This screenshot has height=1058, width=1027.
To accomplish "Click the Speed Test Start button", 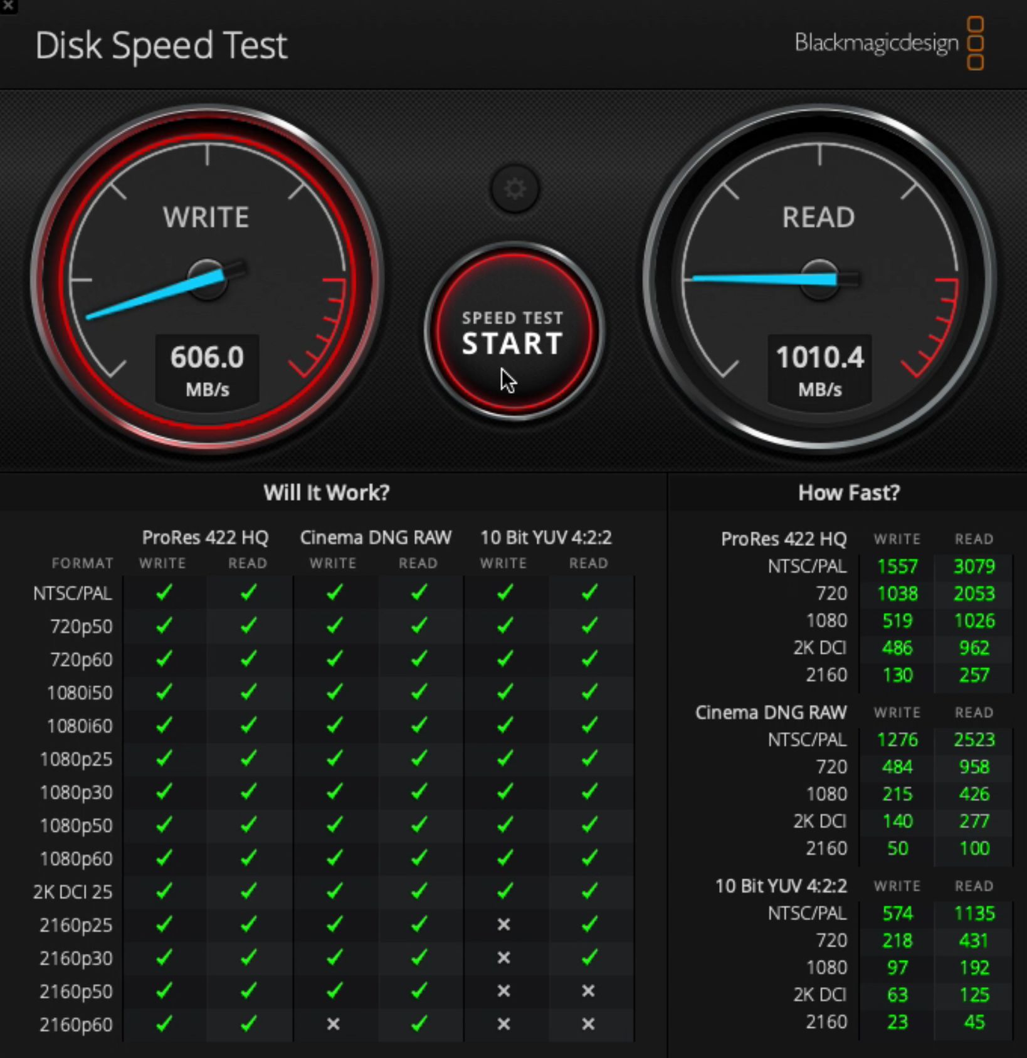I will [x=513, y=332].
